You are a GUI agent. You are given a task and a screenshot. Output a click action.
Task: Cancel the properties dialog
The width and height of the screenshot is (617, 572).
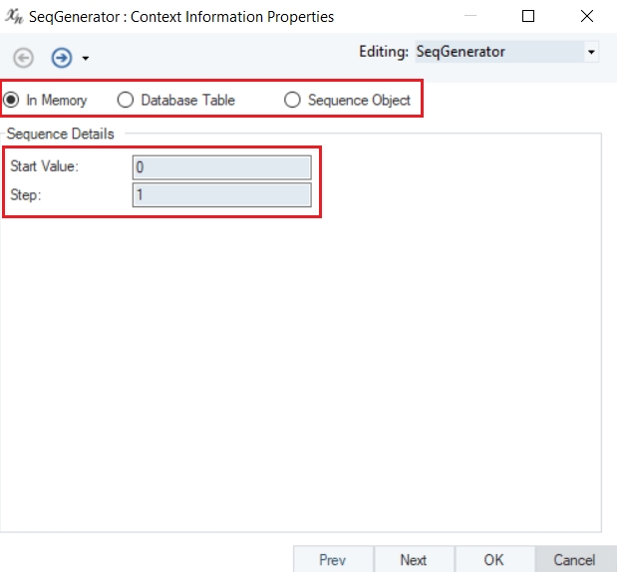[x=574, y=560]
